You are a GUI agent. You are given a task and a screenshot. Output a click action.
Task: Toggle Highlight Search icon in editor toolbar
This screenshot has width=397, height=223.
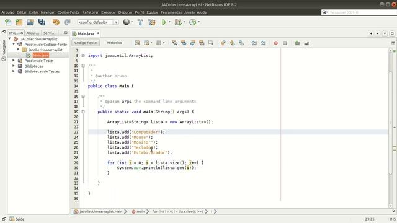tap(202, 43)
